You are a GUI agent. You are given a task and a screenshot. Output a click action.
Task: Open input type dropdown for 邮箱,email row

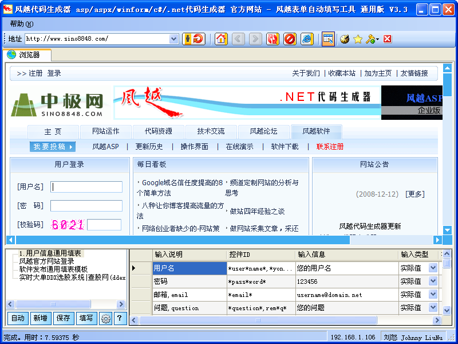click(433, 294)
